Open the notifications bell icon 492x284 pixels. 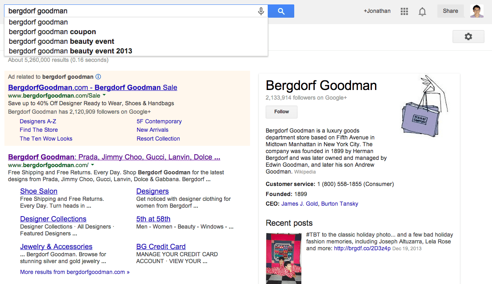422,11
